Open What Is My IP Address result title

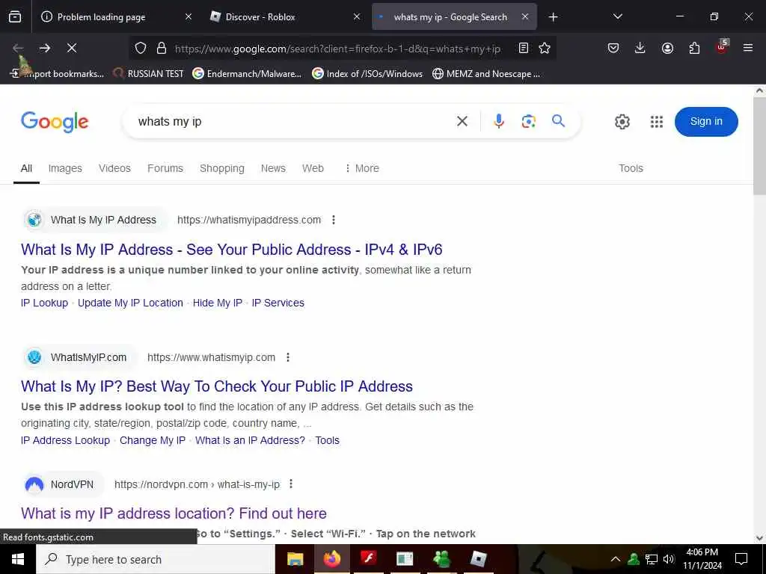pos(232,250)
